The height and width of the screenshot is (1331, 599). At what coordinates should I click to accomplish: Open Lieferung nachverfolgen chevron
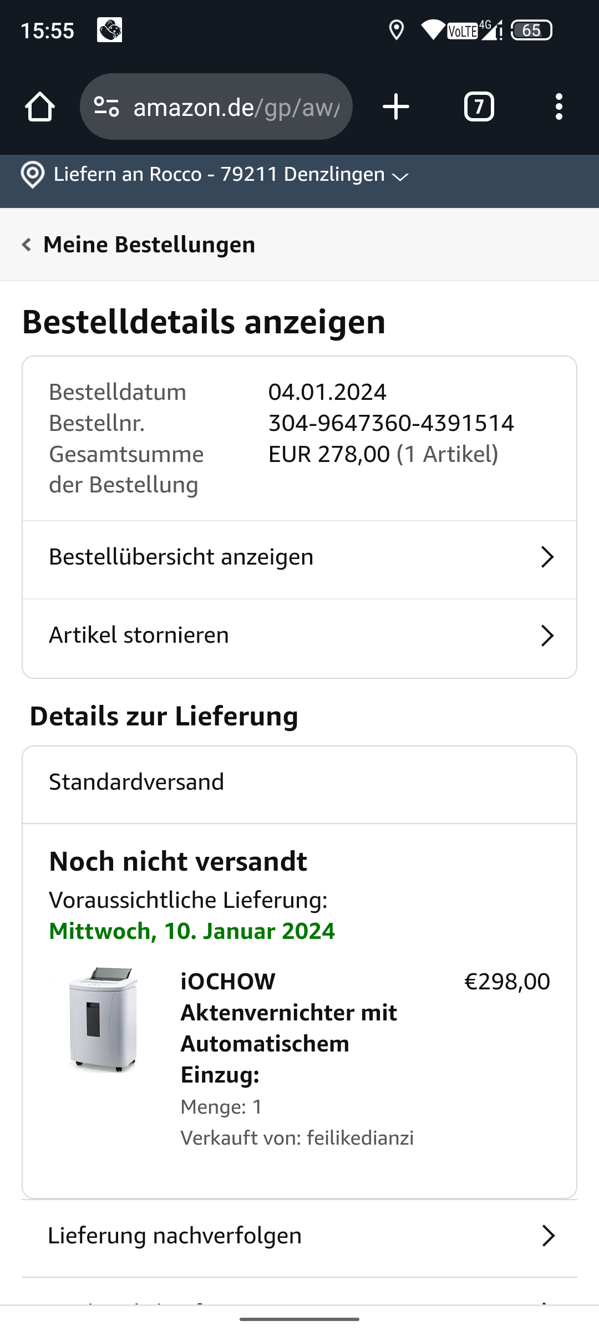click(548, 1236)
